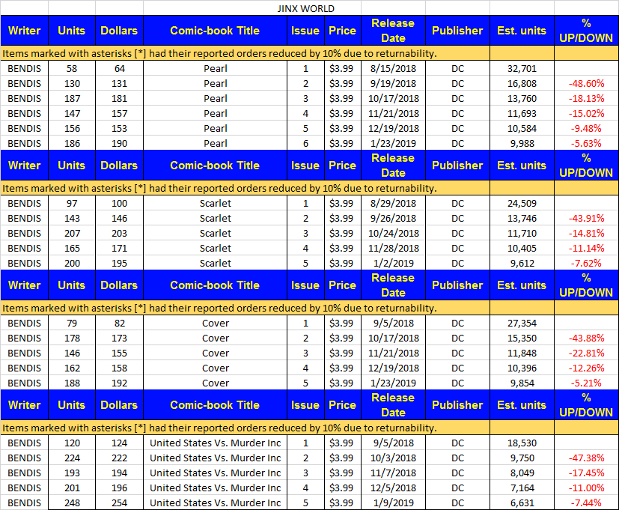The image size is (619, 510).
Task: Click the -22.81% cell
Action: pyautogui.click(x=586, y=353)
